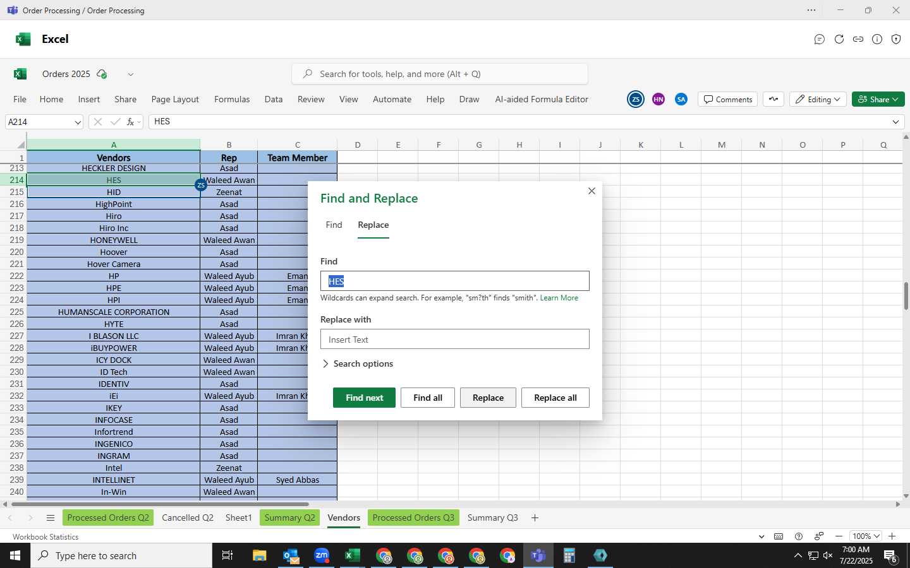Click the shield security icon

(x=896, y=39)
